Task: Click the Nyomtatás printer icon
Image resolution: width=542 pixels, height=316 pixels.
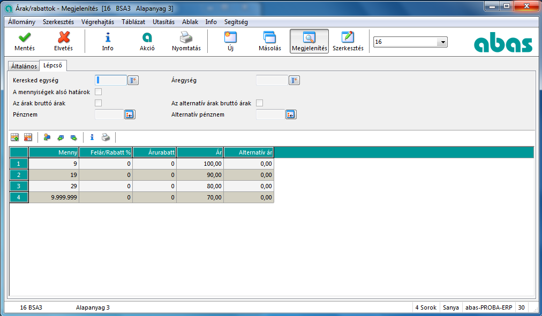Action: click(186, 37)
